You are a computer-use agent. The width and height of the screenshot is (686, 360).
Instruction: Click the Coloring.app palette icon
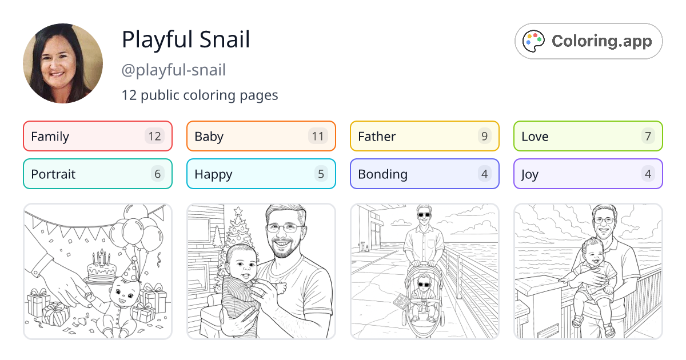point(533,41)
